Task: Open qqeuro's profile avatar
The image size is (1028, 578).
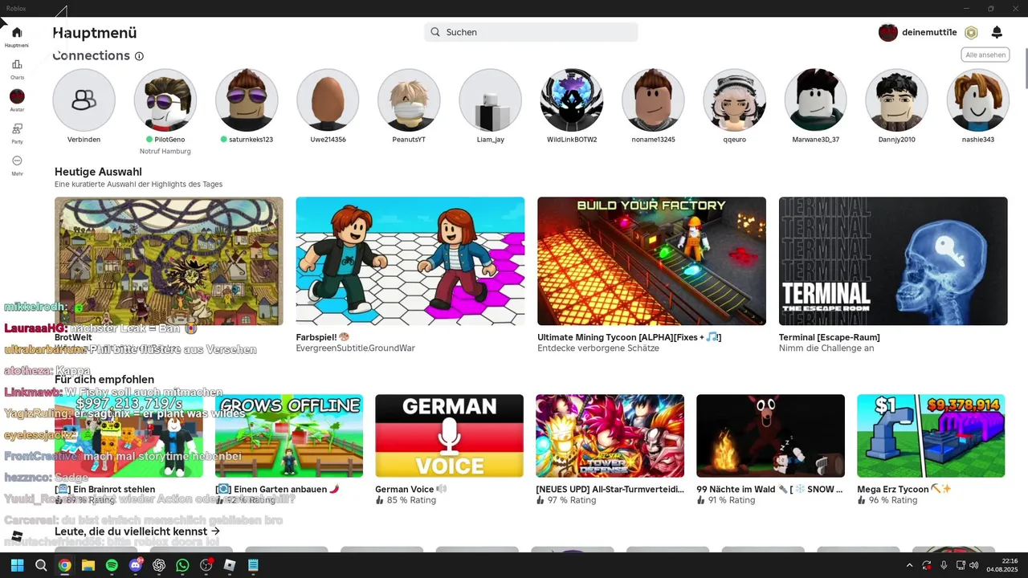Action: pos(734,100)
